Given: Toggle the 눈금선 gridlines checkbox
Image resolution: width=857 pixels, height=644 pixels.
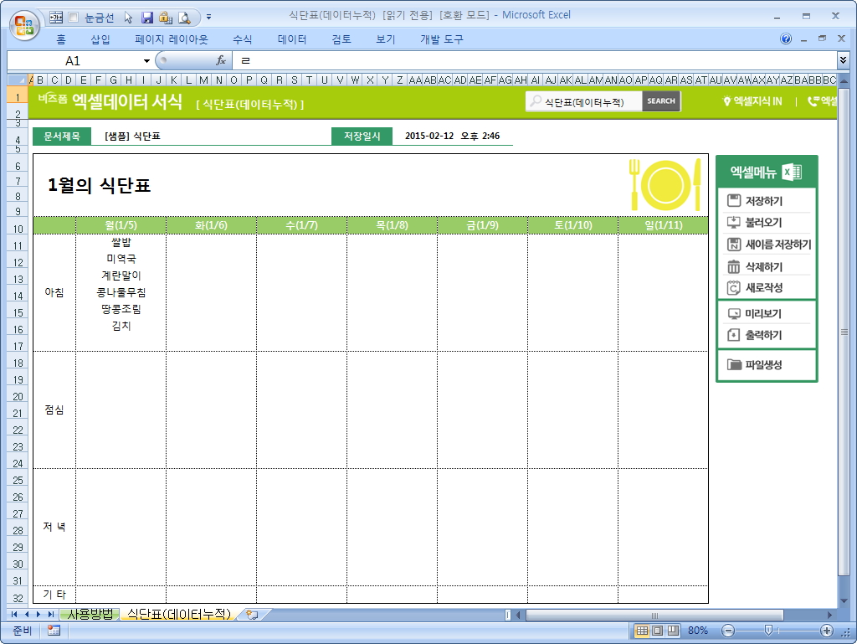Looking at the screenshot, I should coord(74,17).
